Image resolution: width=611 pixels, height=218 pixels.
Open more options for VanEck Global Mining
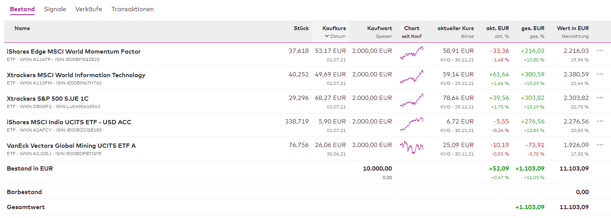(600, 145)
